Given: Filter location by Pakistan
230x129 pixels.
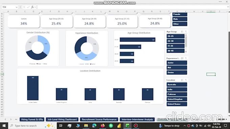Looking at the screenshot, I should [177, 94].
